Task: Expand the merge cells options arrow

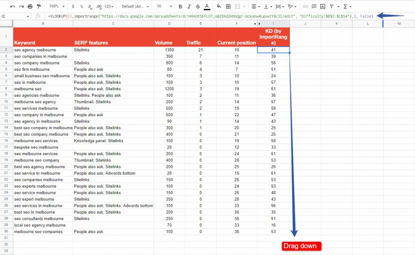Action: point(244,6)
